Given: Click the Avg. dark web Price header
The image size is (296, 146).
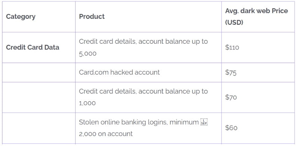Looking at the screenshot, I should click(256, 11).
